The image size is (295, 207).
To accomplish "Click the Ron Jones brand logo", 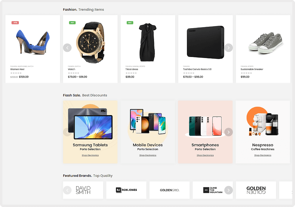I will pyautogui.click(x=126, y=190).
